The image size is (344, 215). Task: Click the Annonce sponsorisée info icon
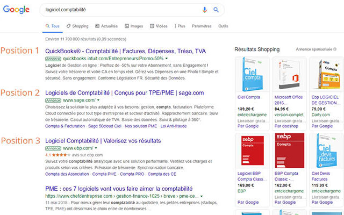(x=335, y=49)
